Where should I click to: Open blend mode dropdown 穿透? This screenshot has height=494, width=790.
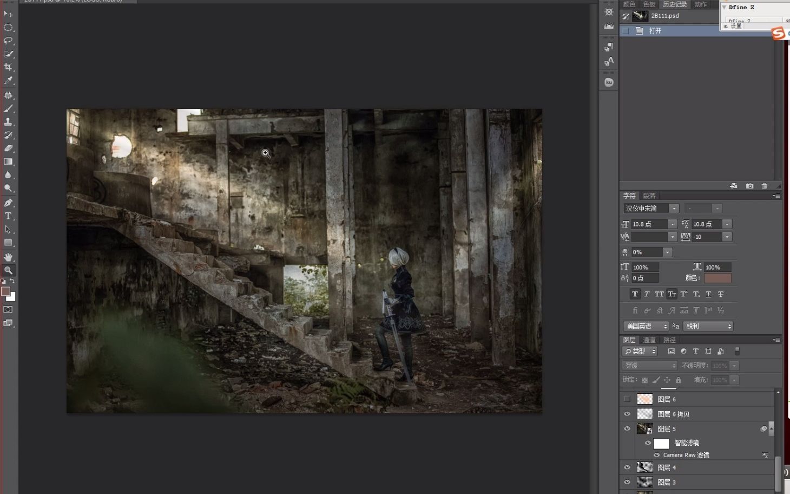(x=650, y=366)
